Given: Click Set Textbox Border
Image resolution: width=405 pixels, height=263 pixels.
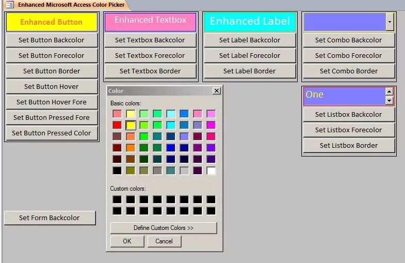Looking at the screenshot, I should (x=150, y=71).
